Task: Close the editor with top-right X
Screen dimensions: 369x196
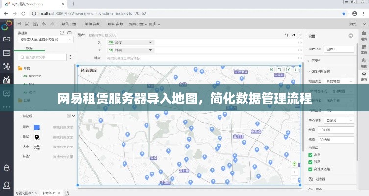Action: [364, 24]
